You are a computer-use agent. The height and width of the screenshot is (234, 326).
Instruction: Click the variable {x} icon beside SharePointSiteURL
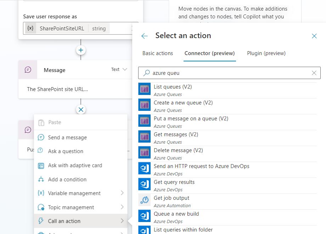[30, 28]
